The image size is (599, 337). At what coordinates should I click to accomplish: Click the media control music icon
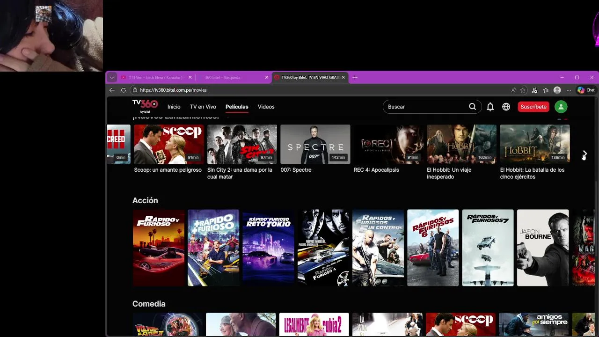534,90
